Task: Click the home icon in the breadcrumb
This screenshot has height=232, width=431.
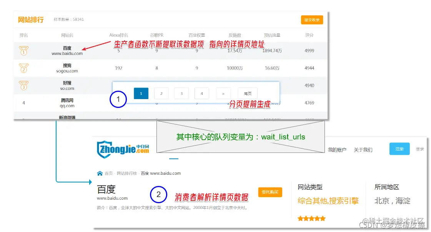Action: pos(99,173)
